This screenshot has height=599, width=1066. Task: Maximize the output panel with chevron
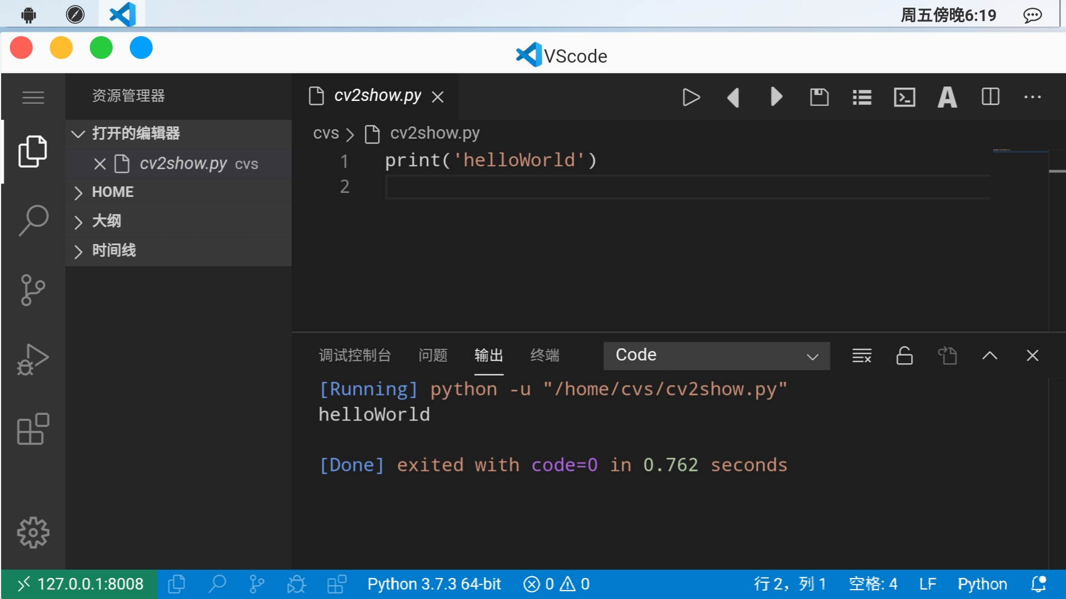989,356
